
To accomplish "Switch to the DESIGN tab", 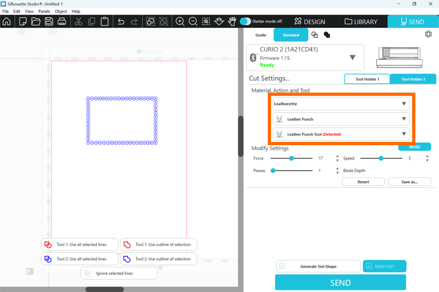I will [309, 22].
